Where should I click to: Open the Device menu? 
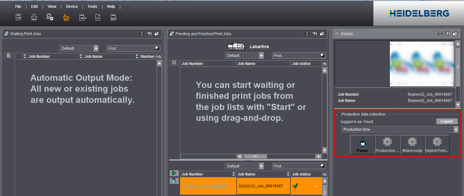coord(72,7)
